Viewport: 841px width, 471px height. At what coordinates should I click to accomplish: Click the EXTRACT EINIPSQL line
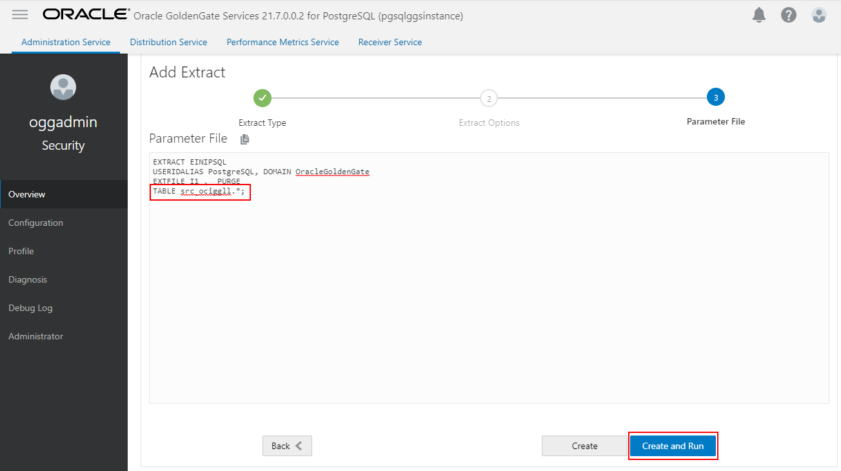[x=190, y=162]
